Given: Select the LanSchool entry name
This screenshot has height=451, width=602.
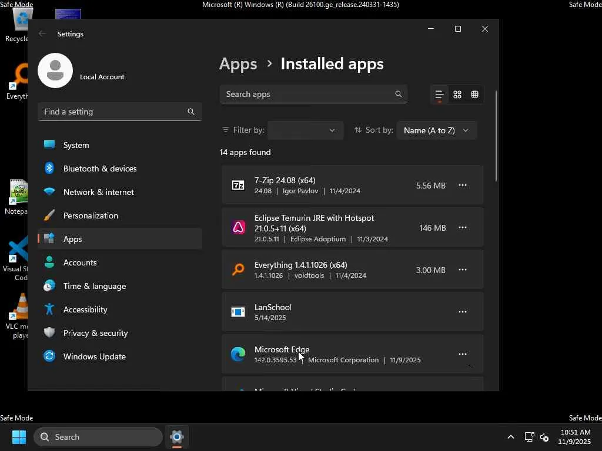Looking at the screenshot, I should 273,307.
